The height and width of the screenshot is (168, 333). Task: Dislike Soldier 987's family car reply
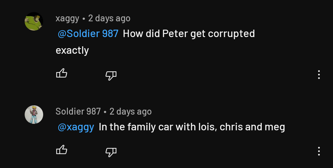pyautogui.click(x=111, y=151)
